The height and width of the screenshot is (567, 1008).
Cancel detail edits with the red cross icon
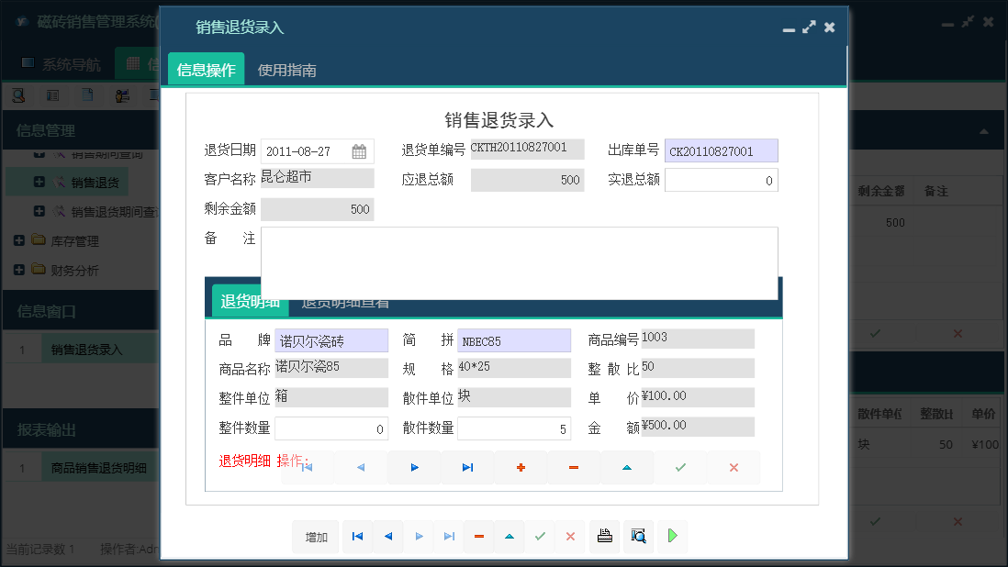(733, 467)
